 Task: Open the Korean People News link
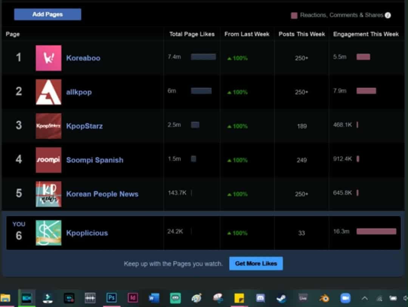(102, 194)
